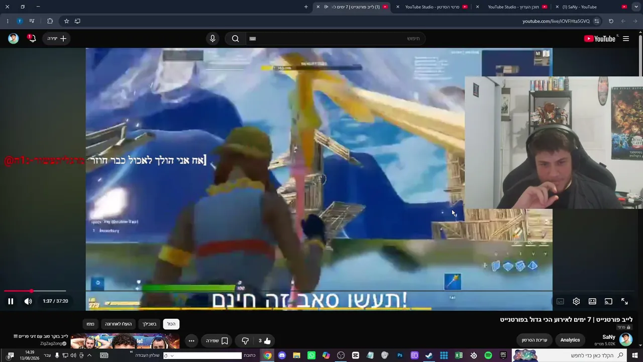Screen dimensions: 643x362
Task: Click עריכת הסרטון edit video button
Action: (534, 340)
